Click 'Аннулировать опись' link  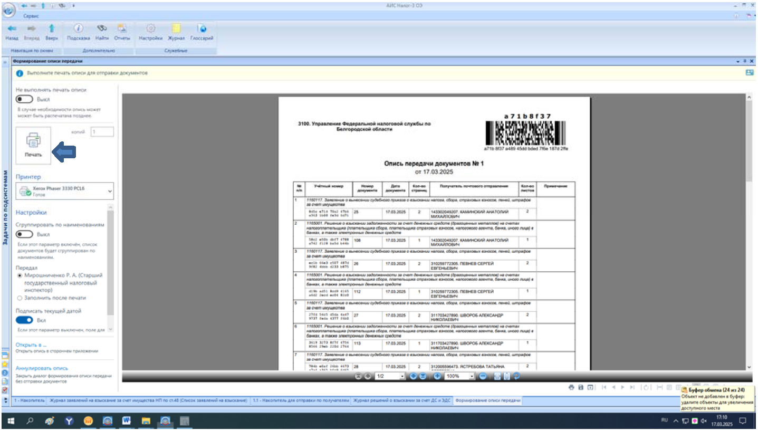(x=42, y=368)
